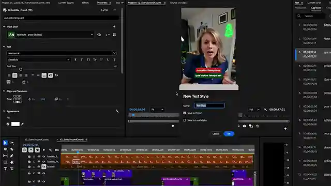
Task: Open the V1_EverySecondCounts timeline tab
Action: tap(37, 139)
